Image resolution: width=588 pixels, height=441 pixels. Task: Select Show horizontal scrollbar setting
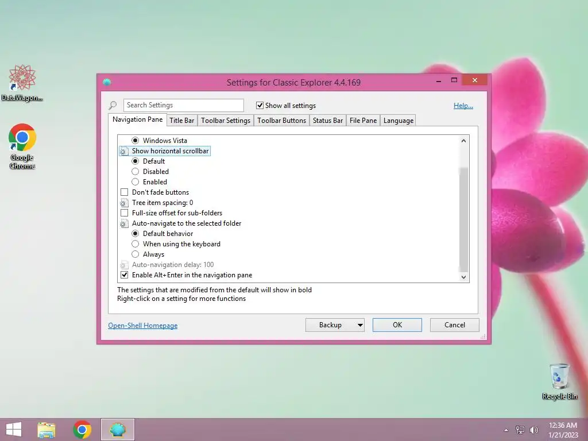coord(170,151)
